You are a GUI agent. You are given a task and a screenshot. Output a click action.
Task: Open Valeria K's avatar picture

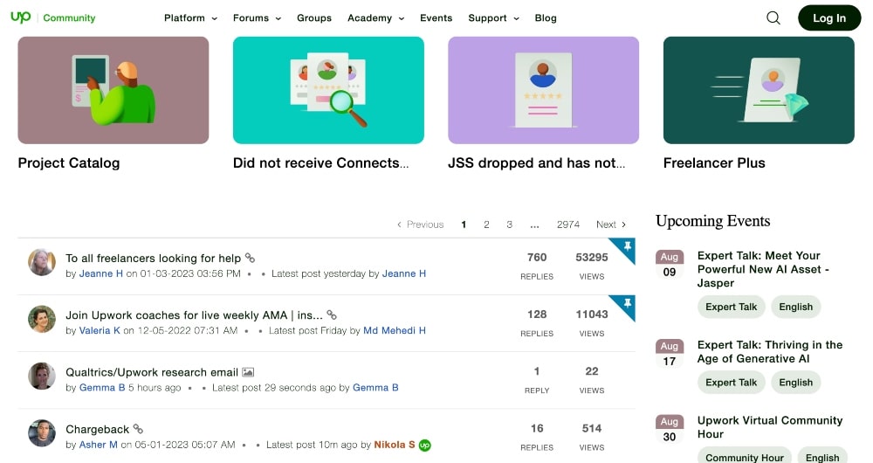42,319
